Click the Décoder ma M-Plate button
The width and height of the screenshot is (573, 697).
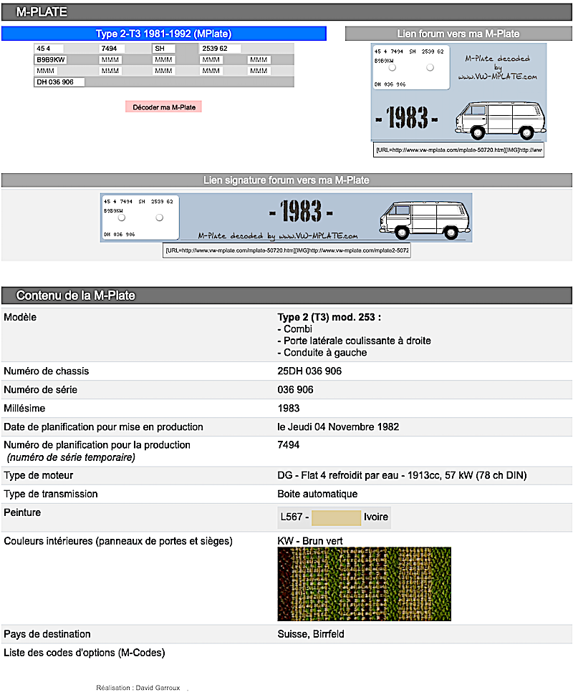pyautogui.click(x=164, y=107)
